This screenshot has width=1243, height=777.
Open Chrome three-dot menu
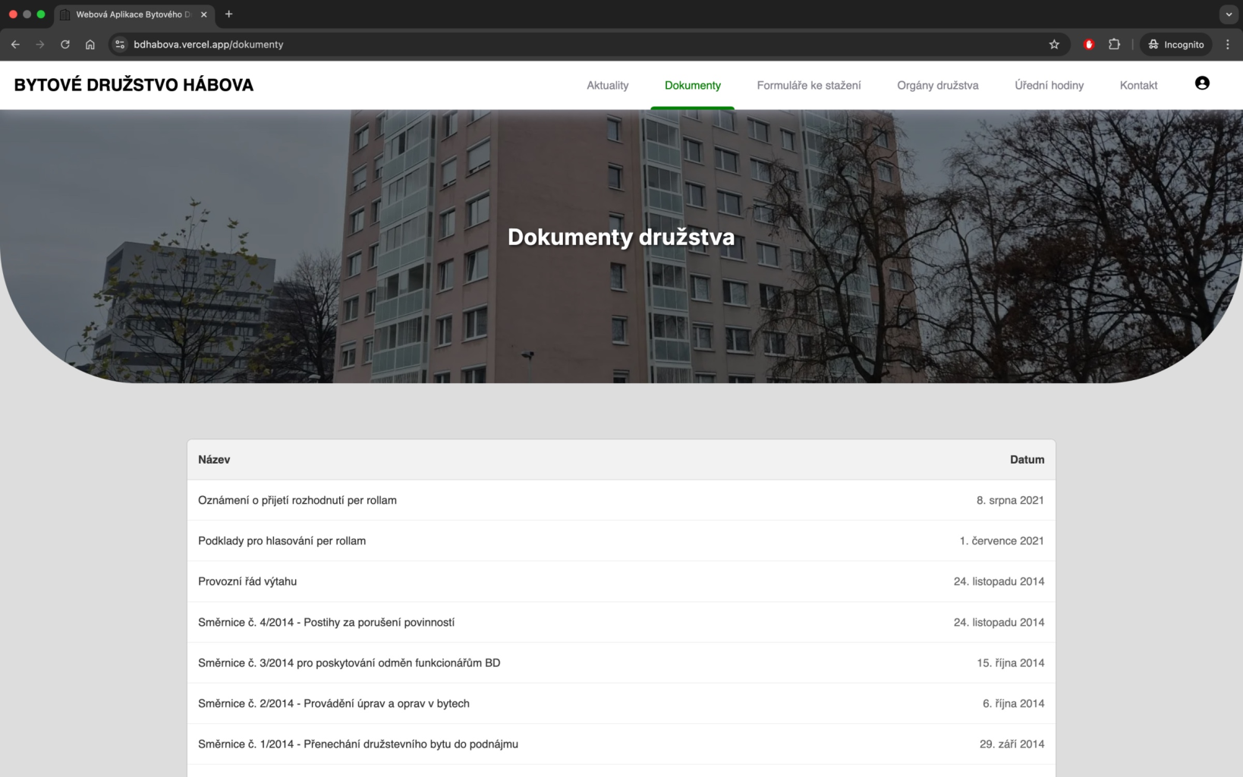1227,45
